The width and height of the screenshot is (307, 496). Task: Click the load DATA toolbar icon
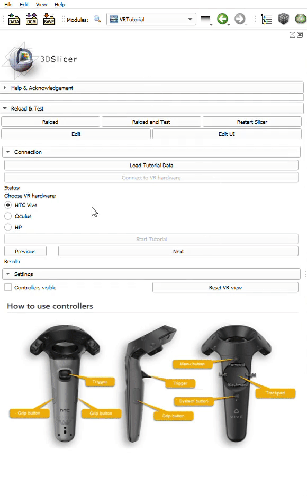(14, 19)
